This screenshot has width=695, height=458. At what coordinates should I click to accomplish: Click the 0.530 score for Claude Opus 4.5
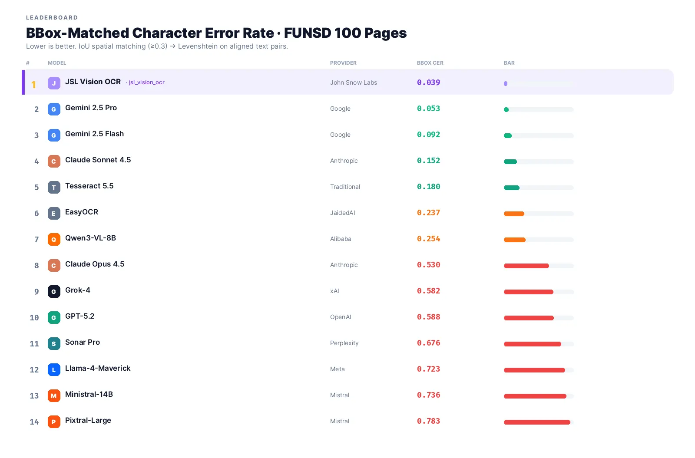coord(428,265)
